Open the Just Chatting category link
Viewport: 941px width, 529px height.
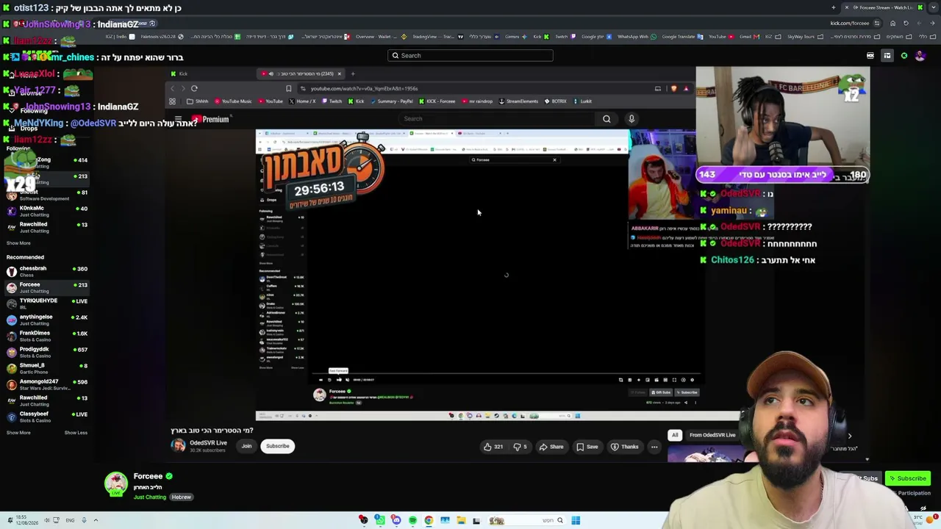[150, 497]
